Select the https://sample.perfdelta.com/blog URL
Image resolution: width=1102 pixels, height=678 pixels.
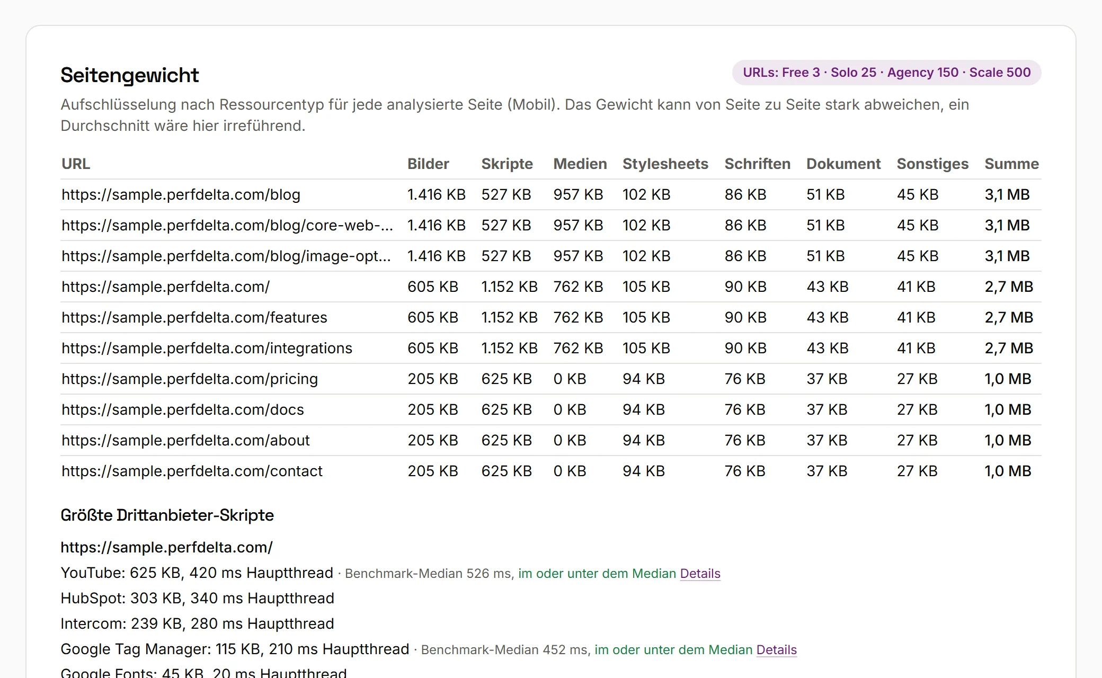pyautogui.click(x=181, y=194)
